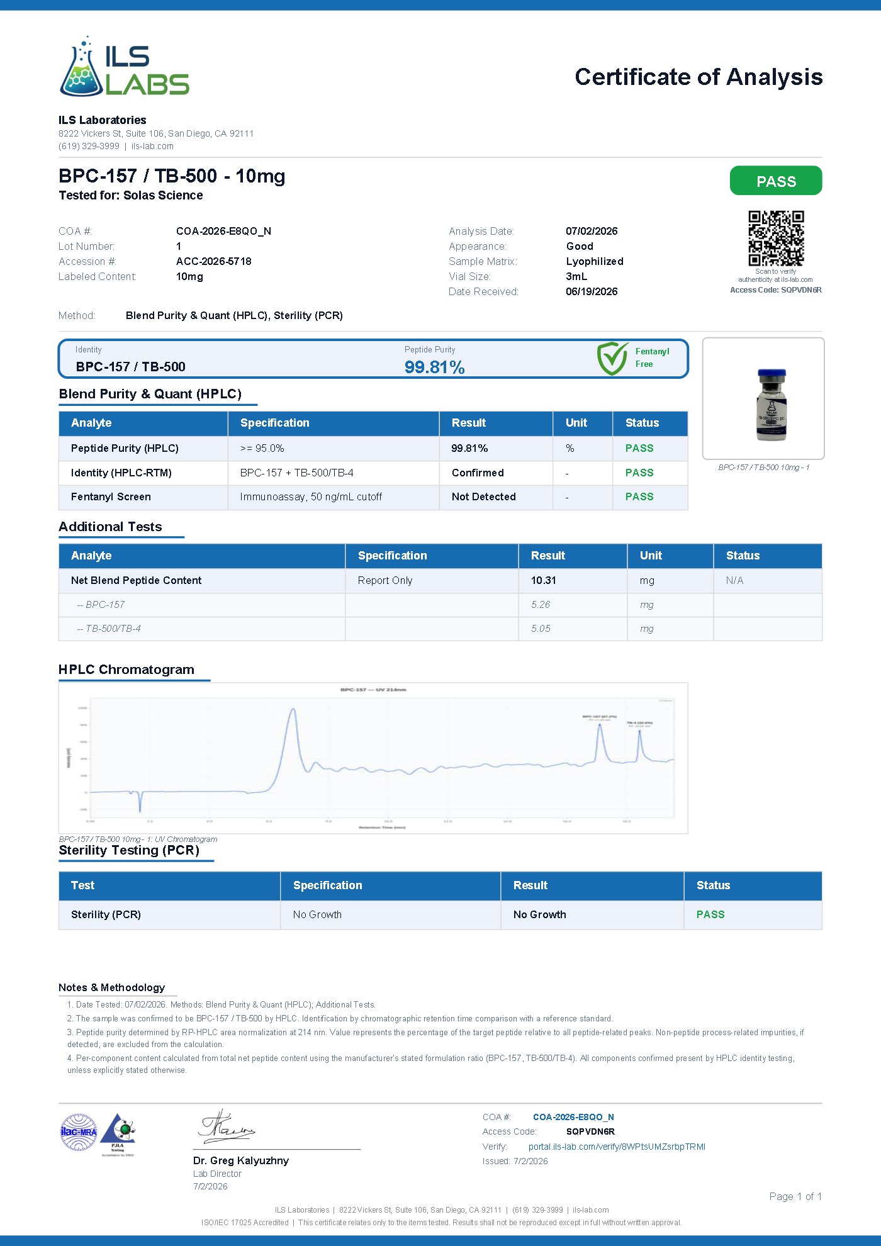The width and height of the screenshot is (881, 1246).
Task: Click the Page 1 of 1 indicator
Action: pos(795,1196)
